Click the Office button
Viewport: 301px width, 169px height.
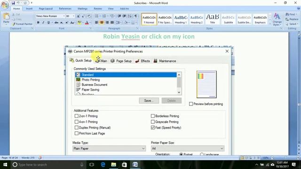(x=5, y=5)
